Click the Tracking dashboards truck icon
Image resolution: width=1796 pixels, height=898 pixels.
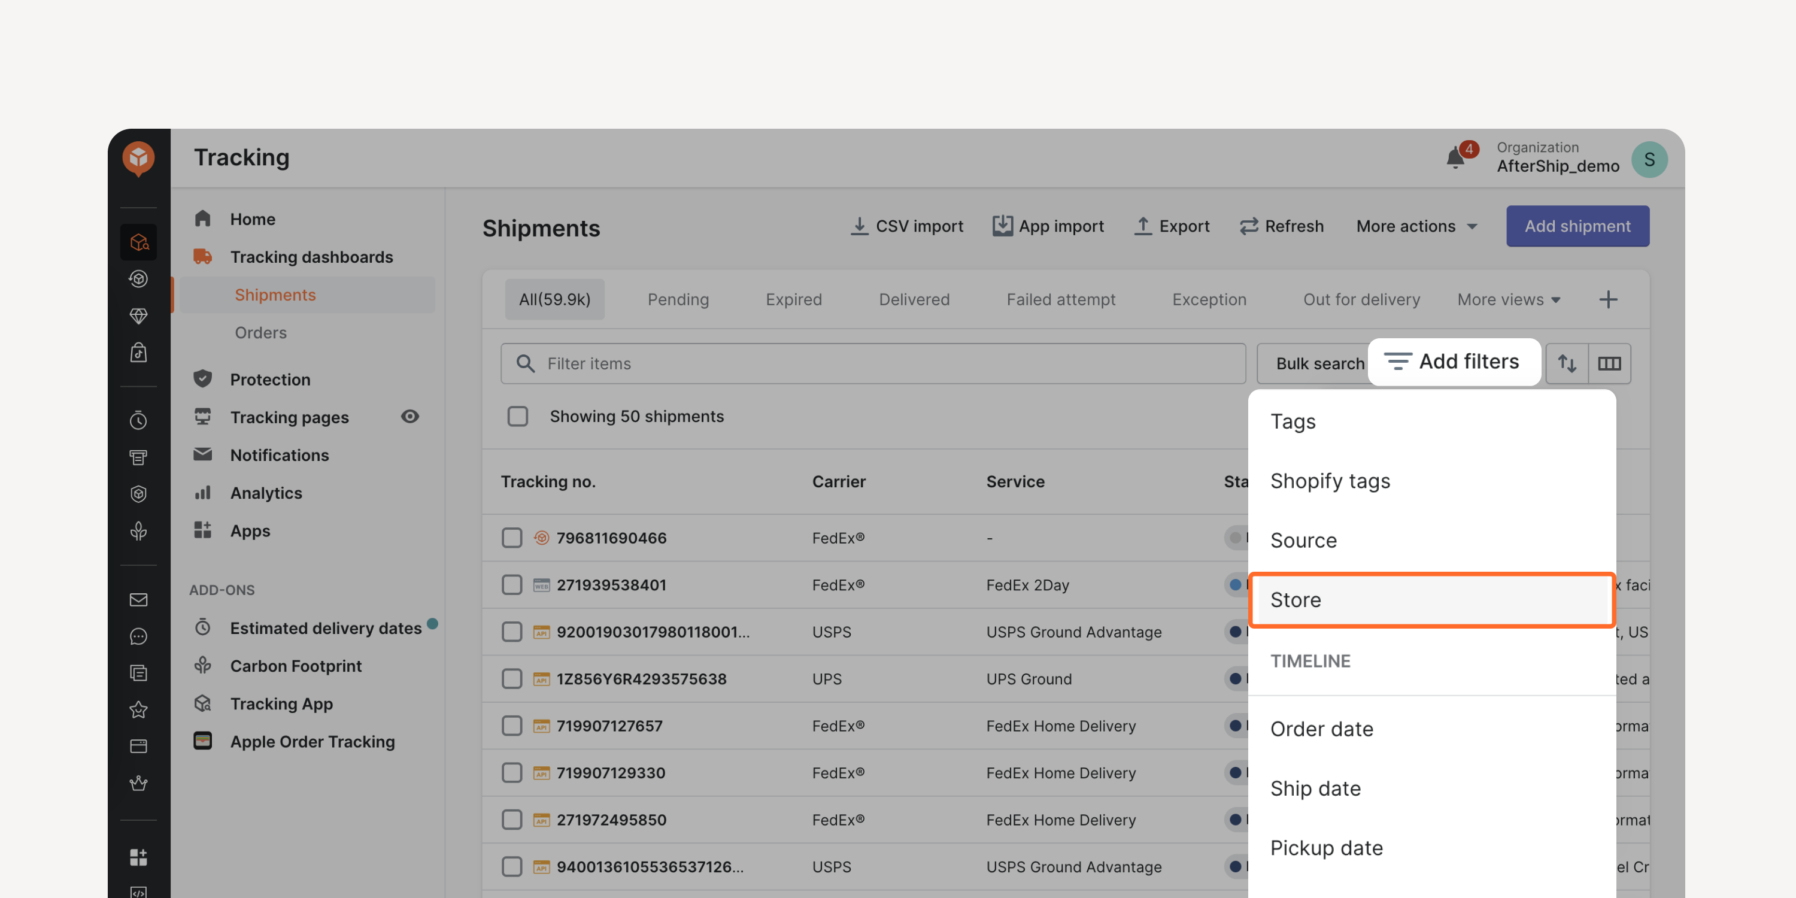point(202,256)
